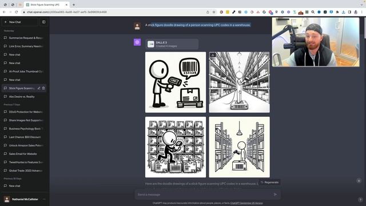Click the site lock icon in address bar
The width and height of the screenshot is (366, 206).
coord(24,12)
